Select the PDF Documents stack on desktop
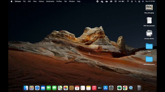Image resolution: width=165 pixels, height=92 pixels. click(149, 20)
